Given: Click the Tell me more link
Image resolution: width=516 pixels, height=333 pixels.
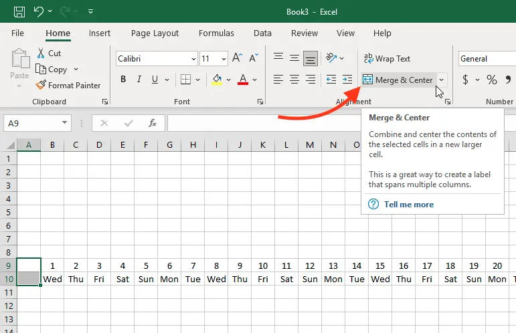Looking at the screenshot, I should click(408, 204).
